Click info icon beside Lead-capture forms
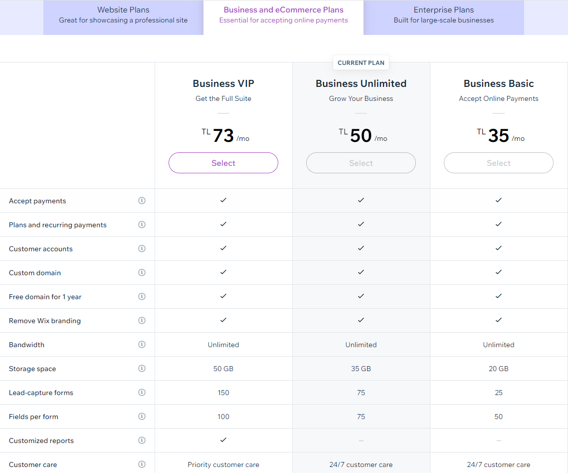Viewport: 568px width, 473px height. point(142,393)
